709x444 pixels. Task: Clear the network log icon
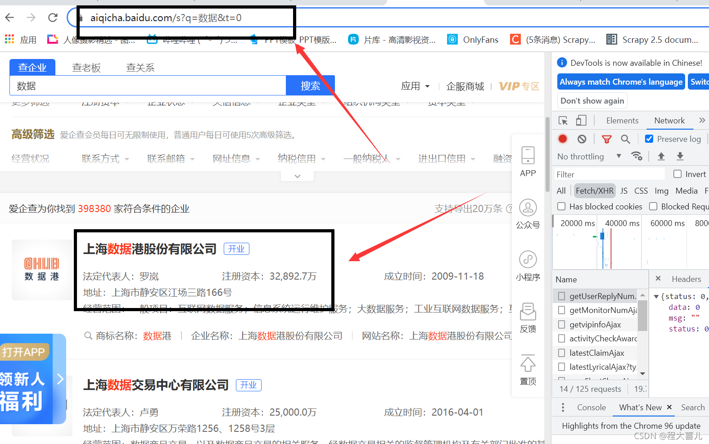(582, 139)
